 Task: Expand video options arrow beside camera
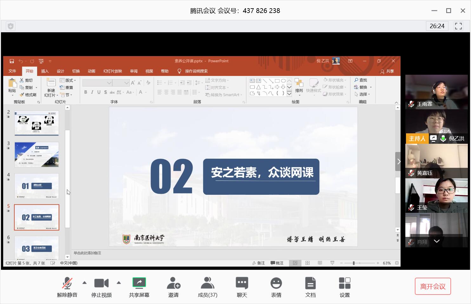119,282
